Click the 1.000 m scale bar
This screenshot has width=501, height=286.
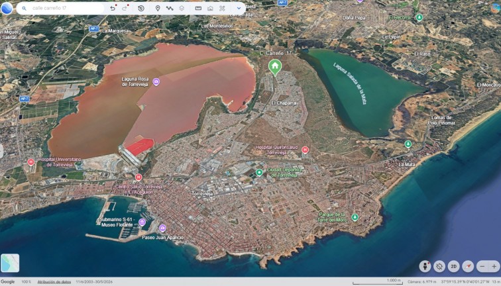(378, 281)
